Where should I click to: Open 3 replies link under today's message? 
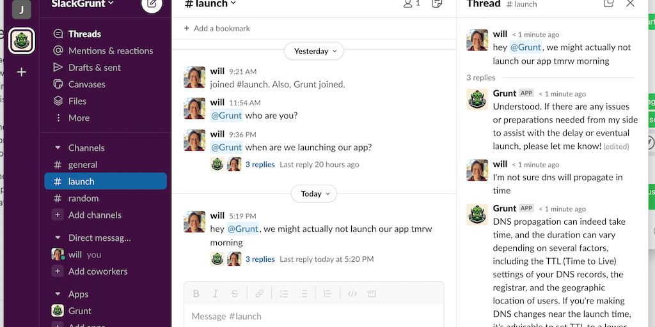pos(260,259)
